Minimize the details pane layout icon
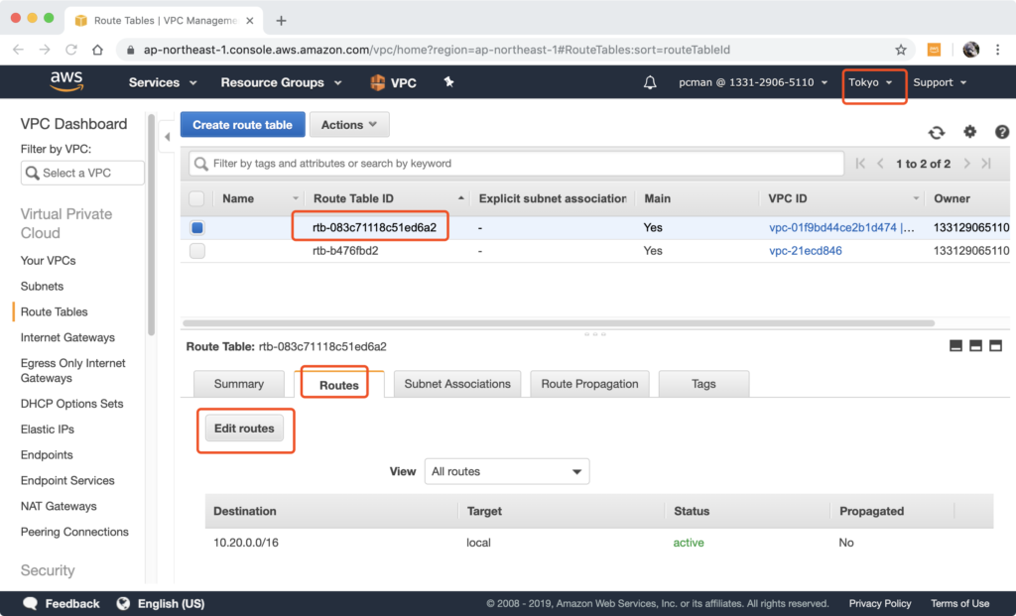This screenshot has height=616, width=1016. 955,346
